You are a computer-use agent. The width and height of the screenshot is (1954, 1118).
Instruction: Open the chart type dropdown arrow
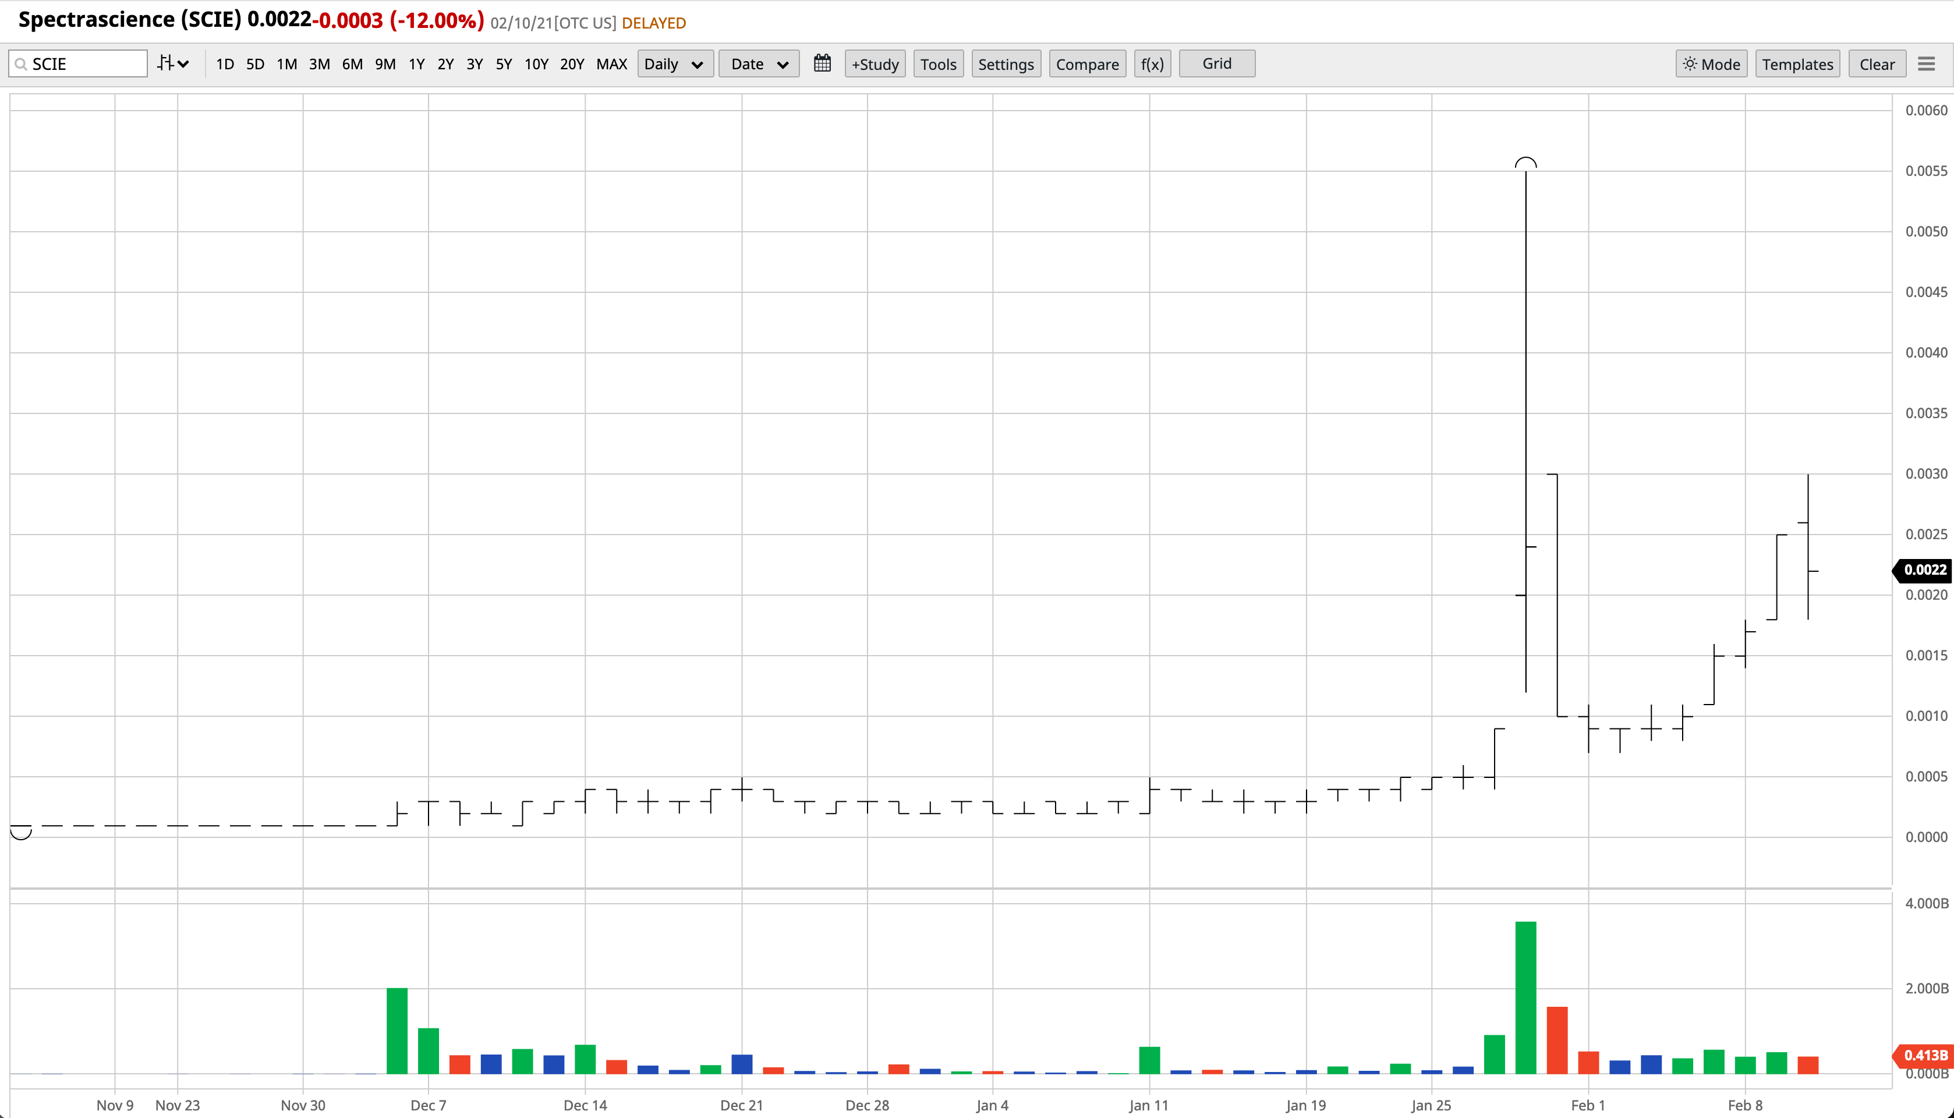point(183,63)
